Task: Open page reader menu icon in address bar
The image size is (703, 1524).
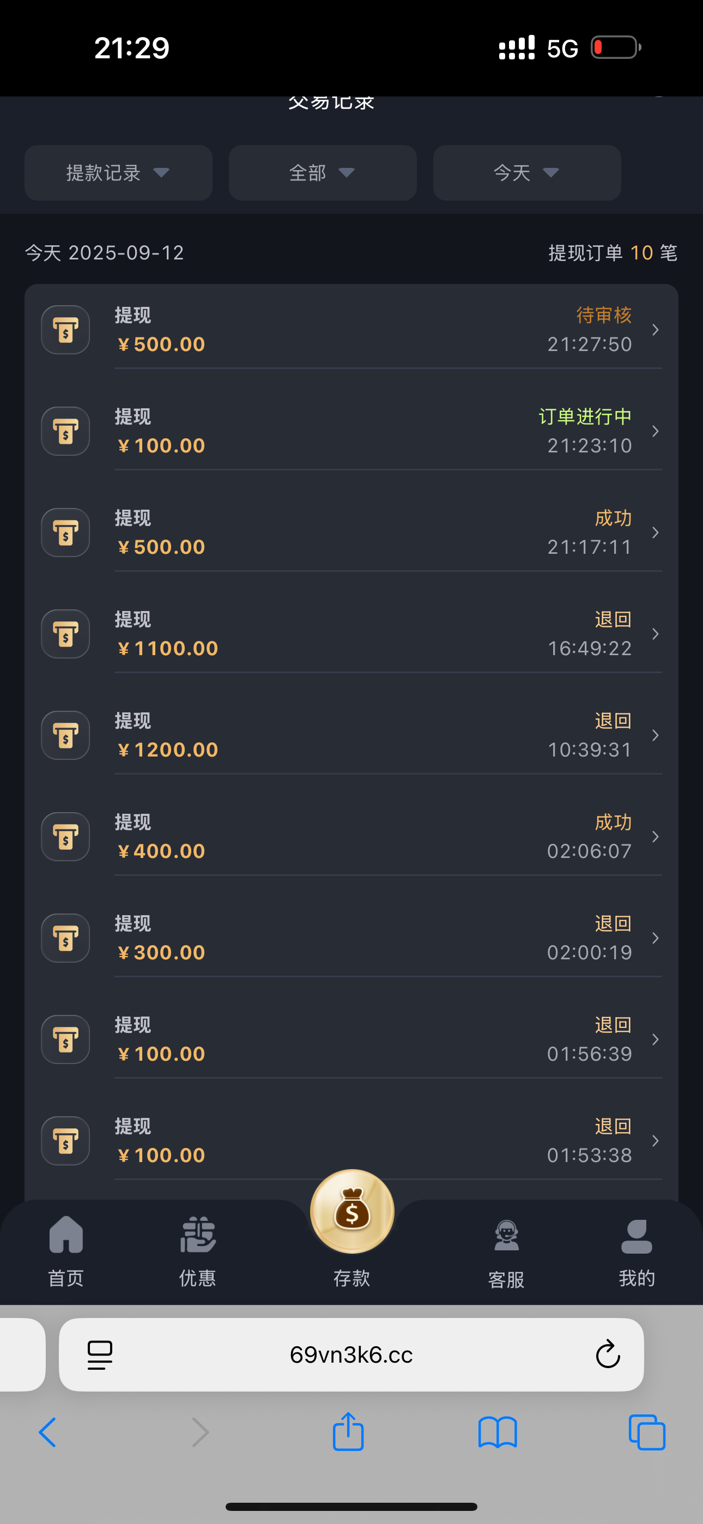Action: click(x=100, y=1354)
